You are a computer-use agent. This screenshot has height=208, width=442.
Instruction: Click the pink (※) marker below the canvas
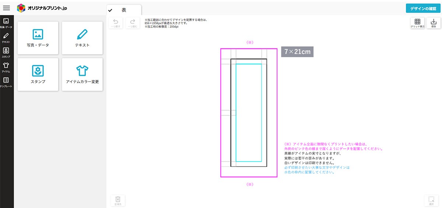[250, 184]
